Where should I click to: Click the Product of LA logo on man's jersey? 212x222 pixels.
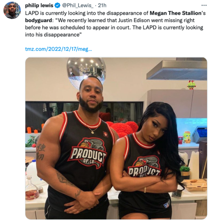coord(88,153)
